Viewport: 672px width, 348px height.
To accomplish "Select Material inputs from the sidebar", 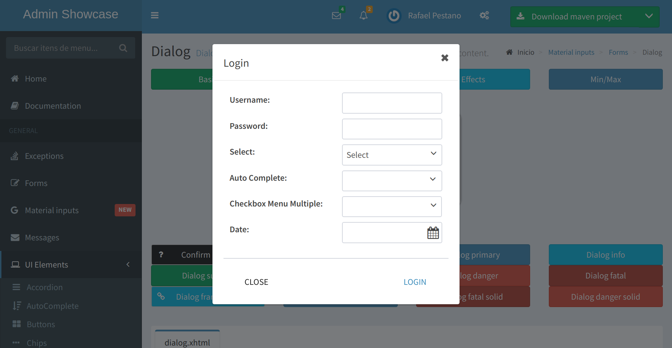I will [x=52, y=210].
